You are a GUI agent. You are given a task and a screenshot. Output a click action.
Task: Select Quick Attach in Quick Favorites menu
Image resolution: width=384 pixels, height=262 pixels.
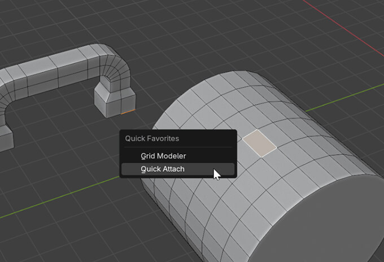(178, 169)
